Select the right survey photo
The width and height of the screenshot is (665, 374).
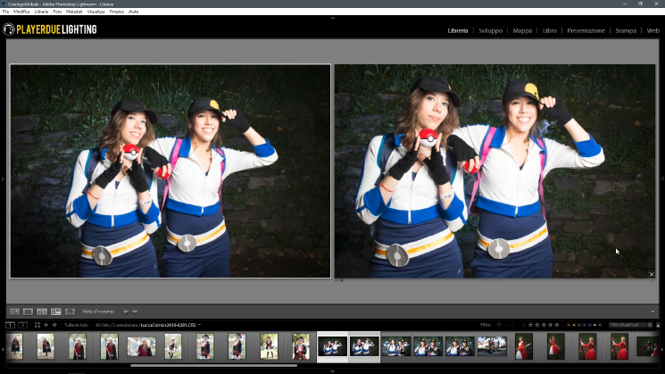(x=495, y=171)
